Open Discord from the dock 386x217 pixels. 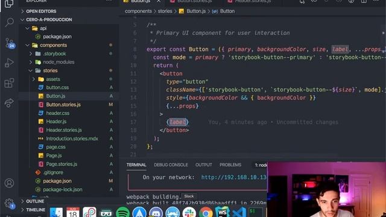click(x=156, y=212)
